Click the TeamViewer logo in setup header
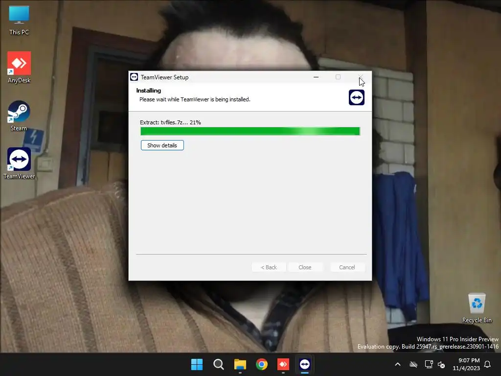The width and height of the screenshot is (501, 376). 357,97
